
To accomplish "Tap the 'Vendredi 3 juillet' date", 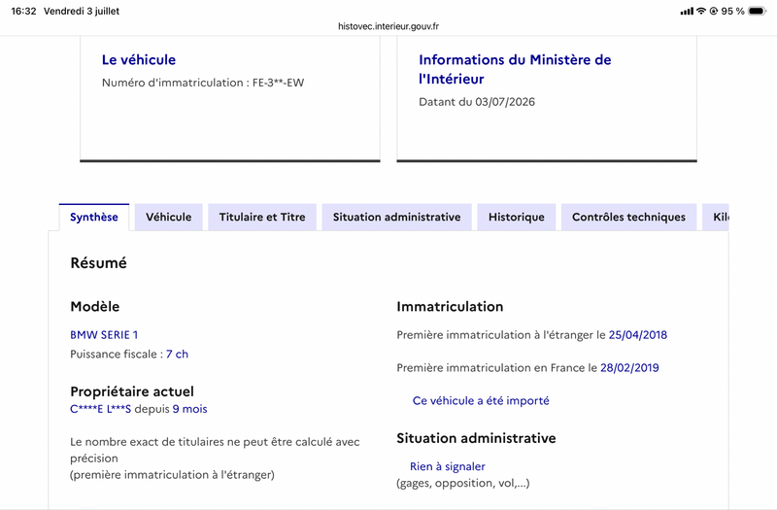I will 82,11.
